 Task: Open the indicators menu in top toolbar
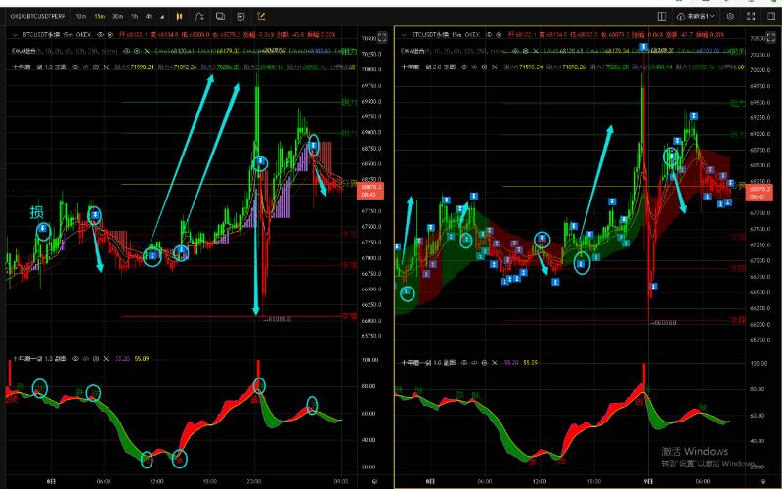pyautogui.click(x=198, y=17)
